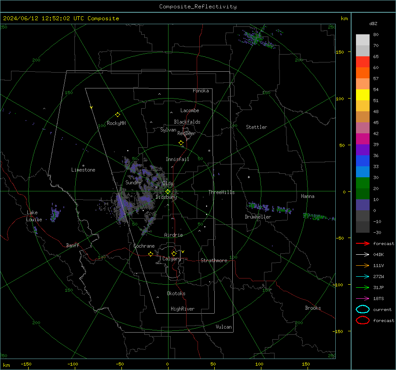Image resolution: width=396 pixels, height=370 pixels.
Task: Click the HighRiver label
Action: coord(183,309)
